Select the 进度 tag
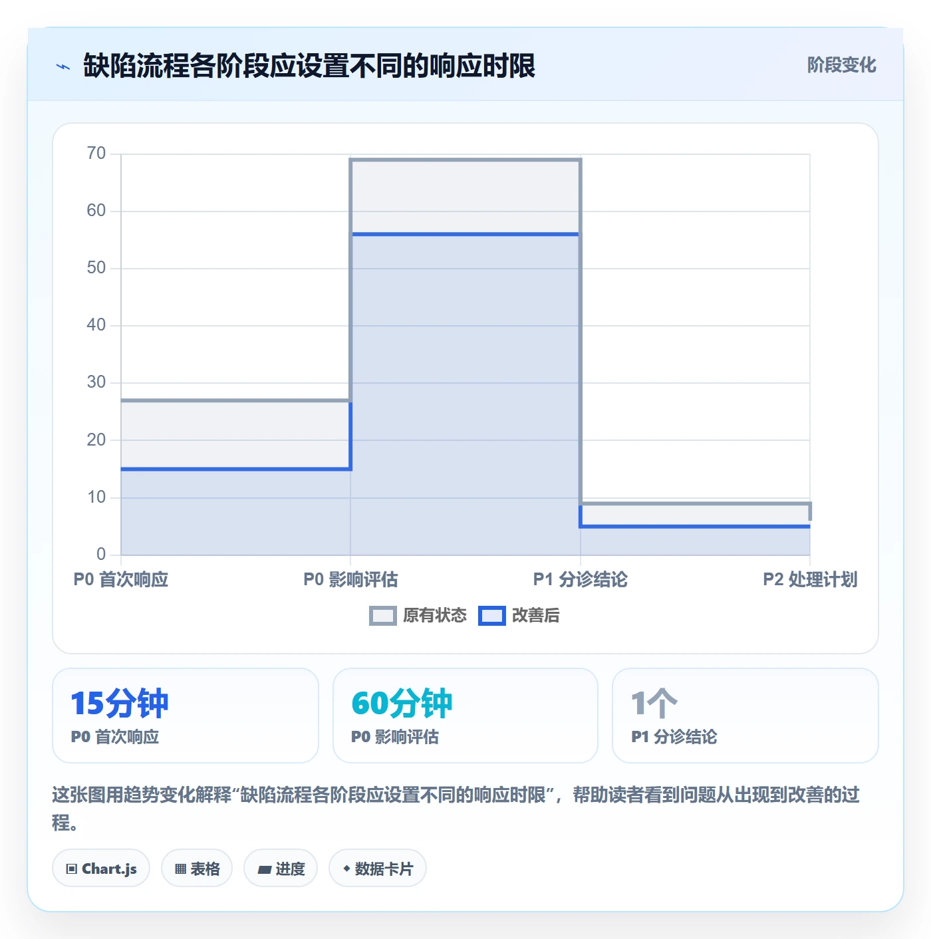 [x=281, y=869]
